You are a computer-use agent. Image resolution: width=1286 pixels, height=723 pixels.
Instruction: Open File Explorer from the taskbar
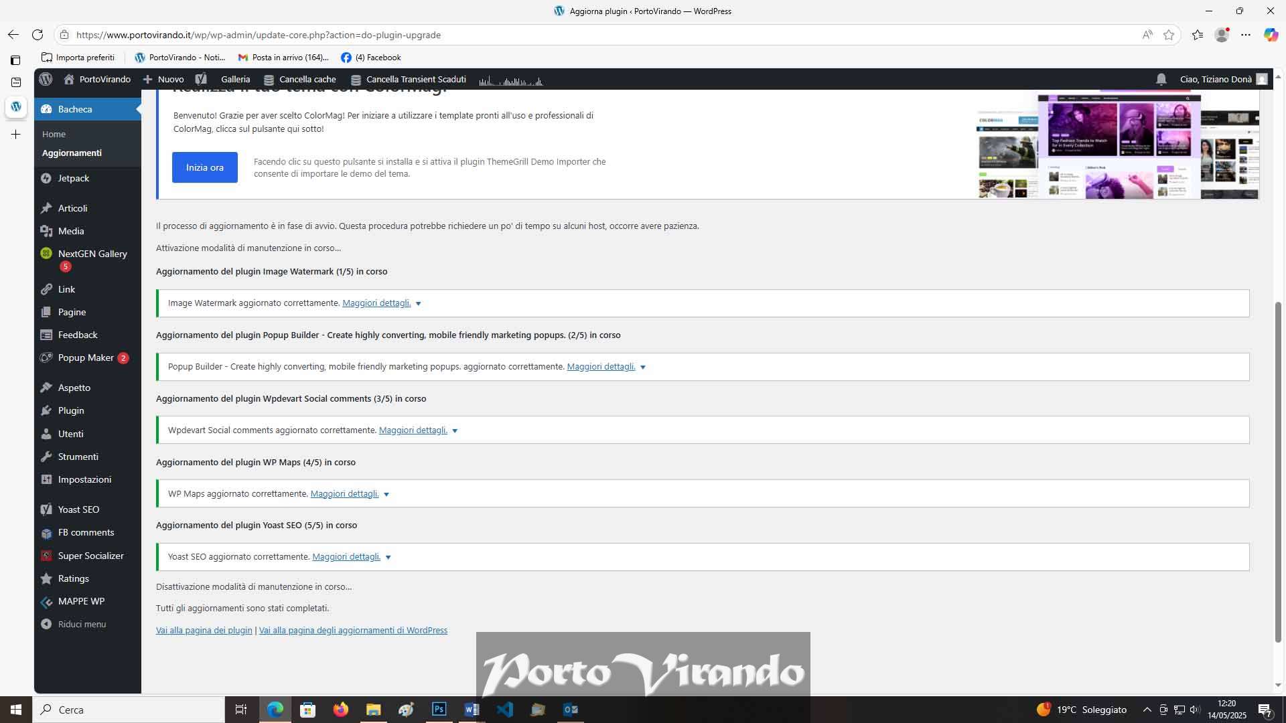click(373, 710)
